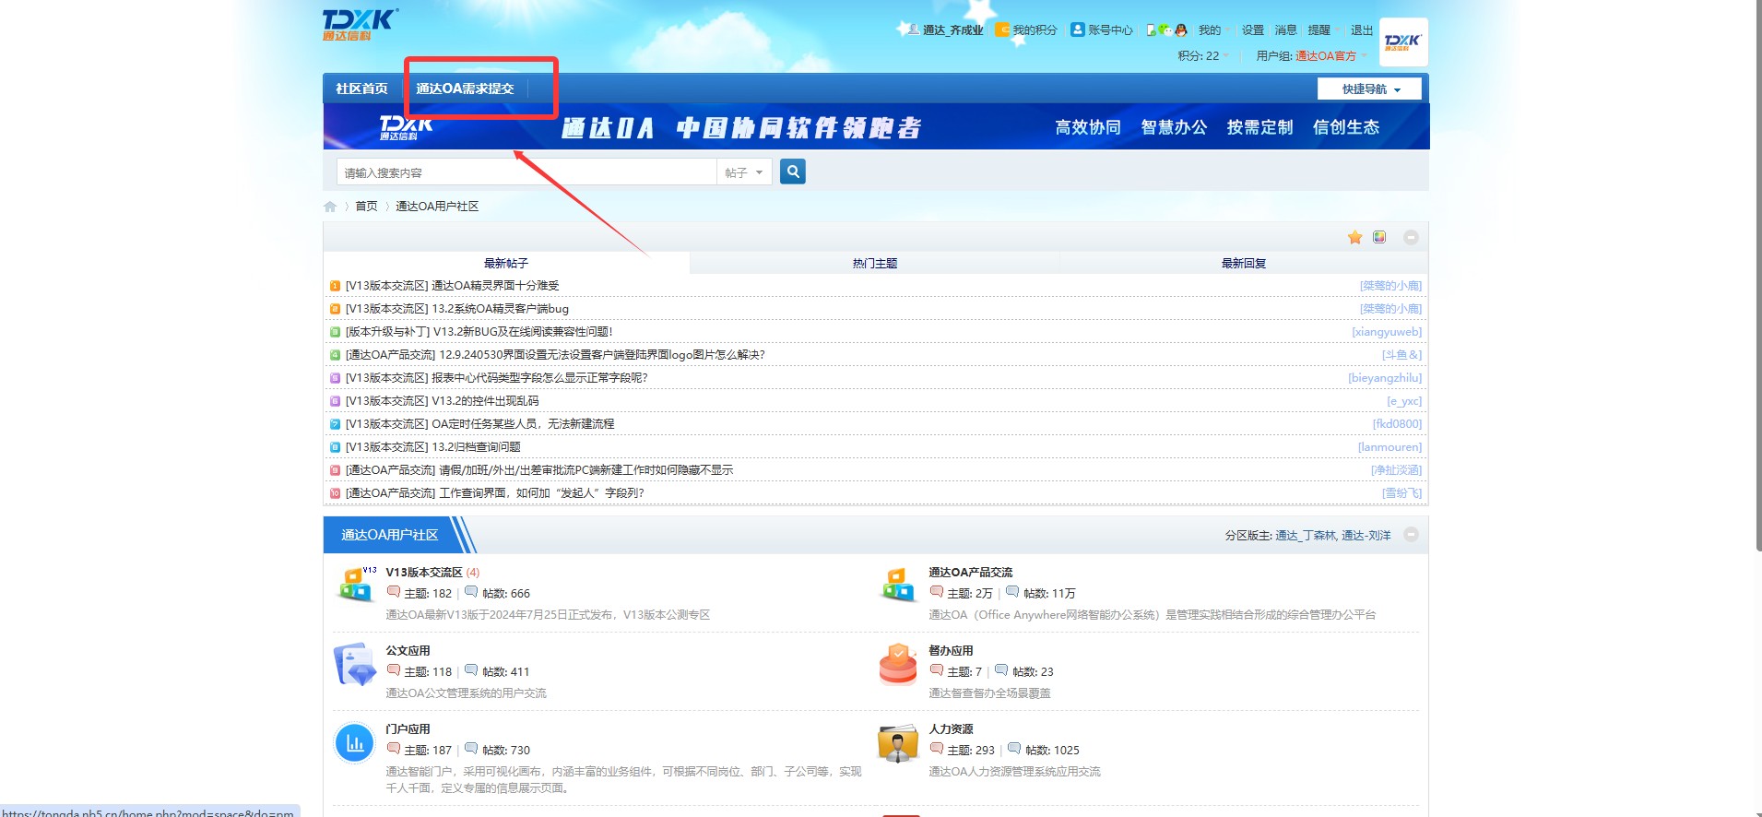The height and width of the screenshot is (817, 1762).
Task: Open the 督办应用 forum title
Action: pos(951,651)
